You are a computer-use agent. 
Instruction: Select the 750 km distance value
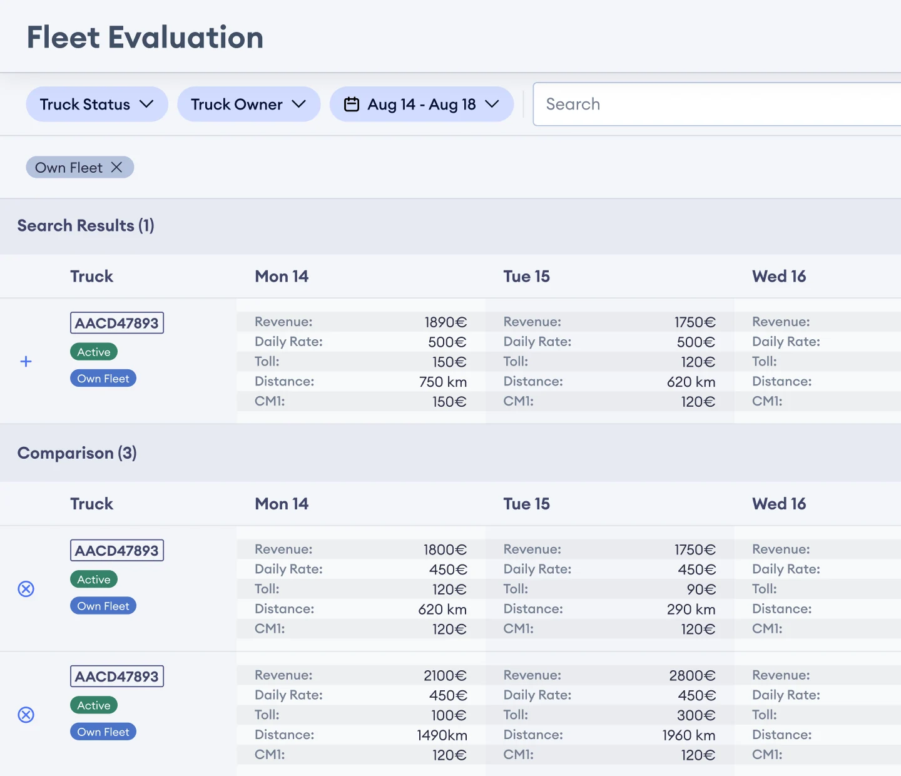coord(443,382)
